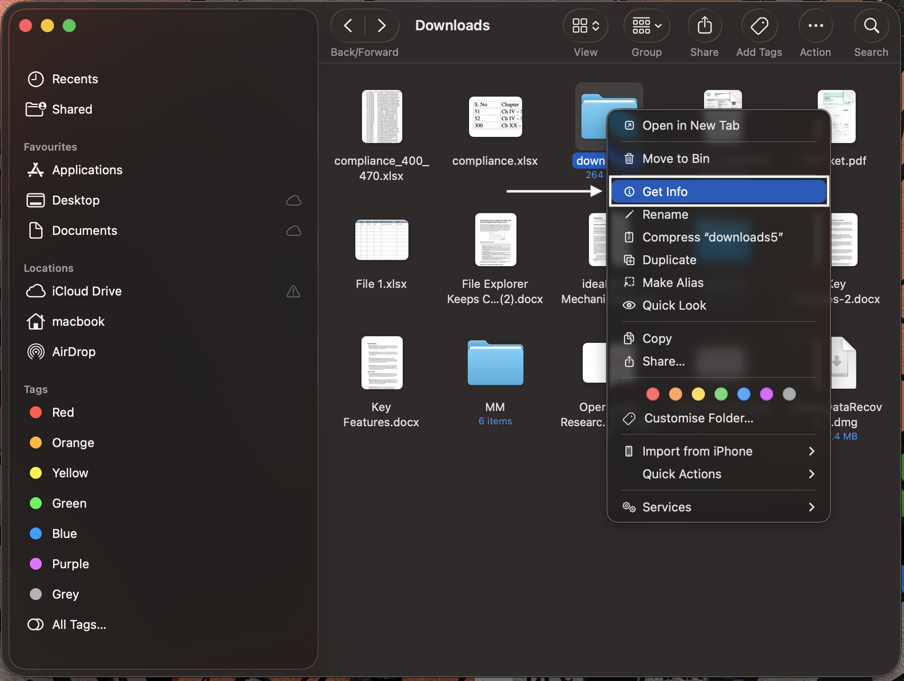
Task: Choose Rename in the context menu
Action: (x=665, y=215)
